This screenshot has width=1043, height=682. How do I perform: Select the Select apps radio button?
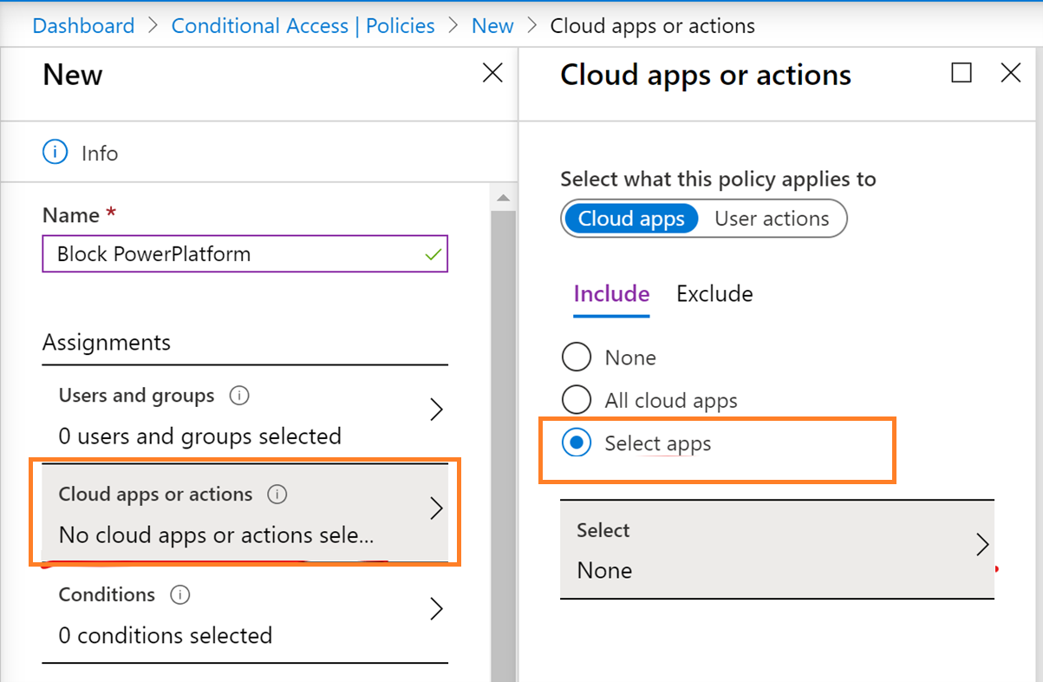pyautogui.click(x=577, y=443)
